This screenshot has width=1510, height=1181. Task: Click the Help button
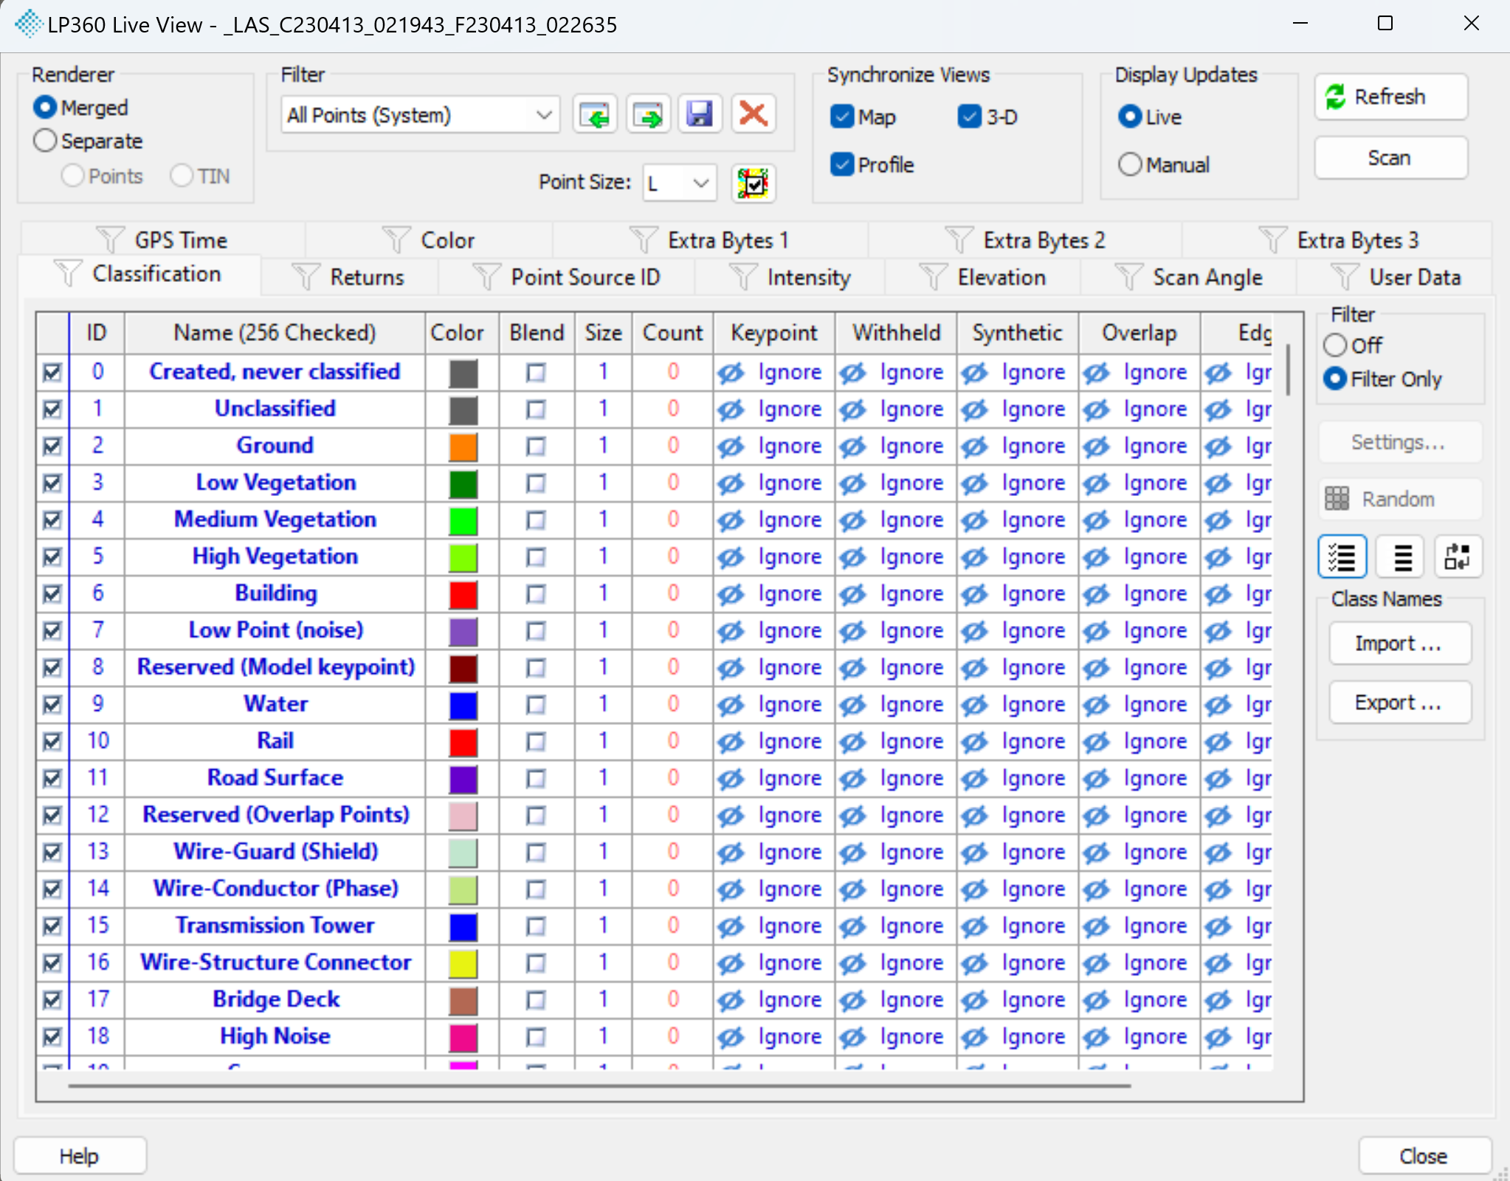tap(80, 1155)
